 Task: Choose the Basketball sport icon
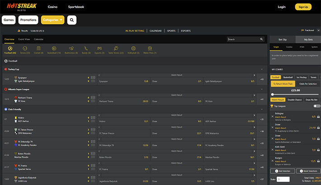click(x=54, y=49)
